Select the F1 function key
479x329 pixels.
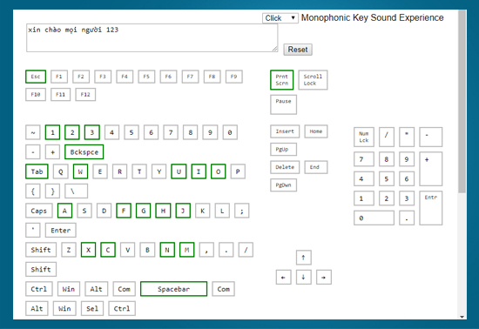click(x=59, y=77)
